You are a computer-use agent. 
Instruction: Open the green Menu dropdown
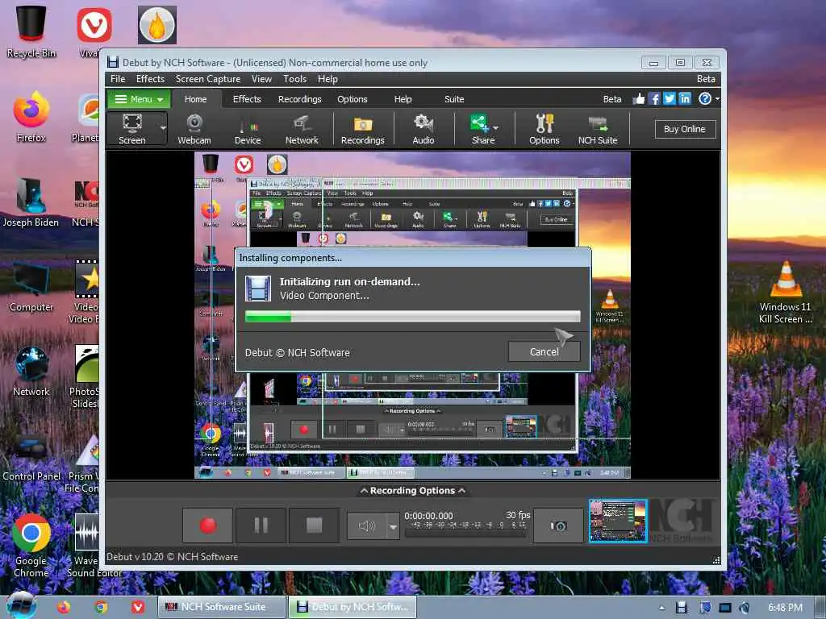click(x=139, y=99)
